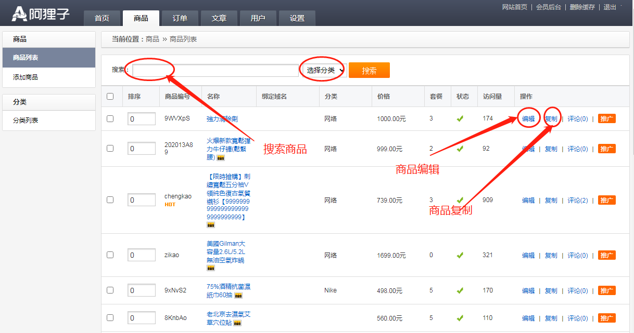
Task: Click status checkmark for product zikao
Action: coord(460,256)
